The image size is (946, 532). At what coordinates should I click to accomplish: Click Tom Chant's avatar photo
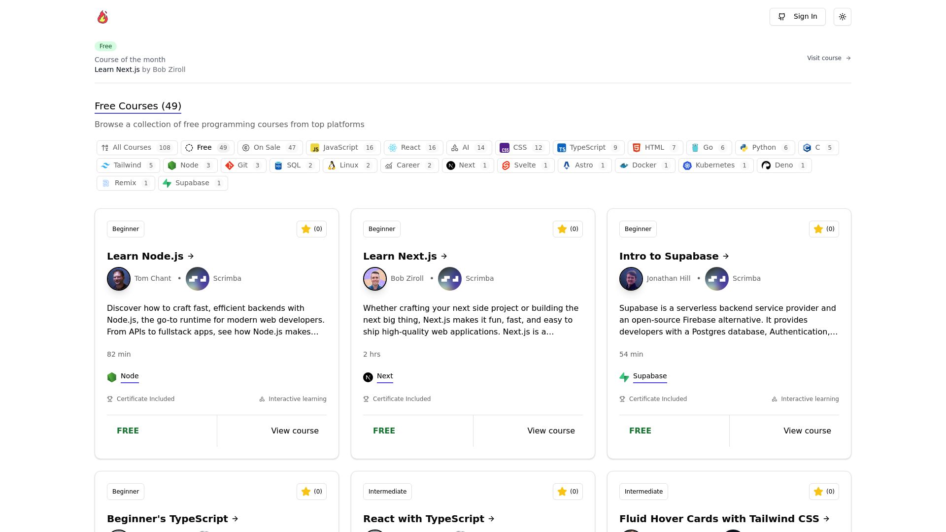coord(119,279)
